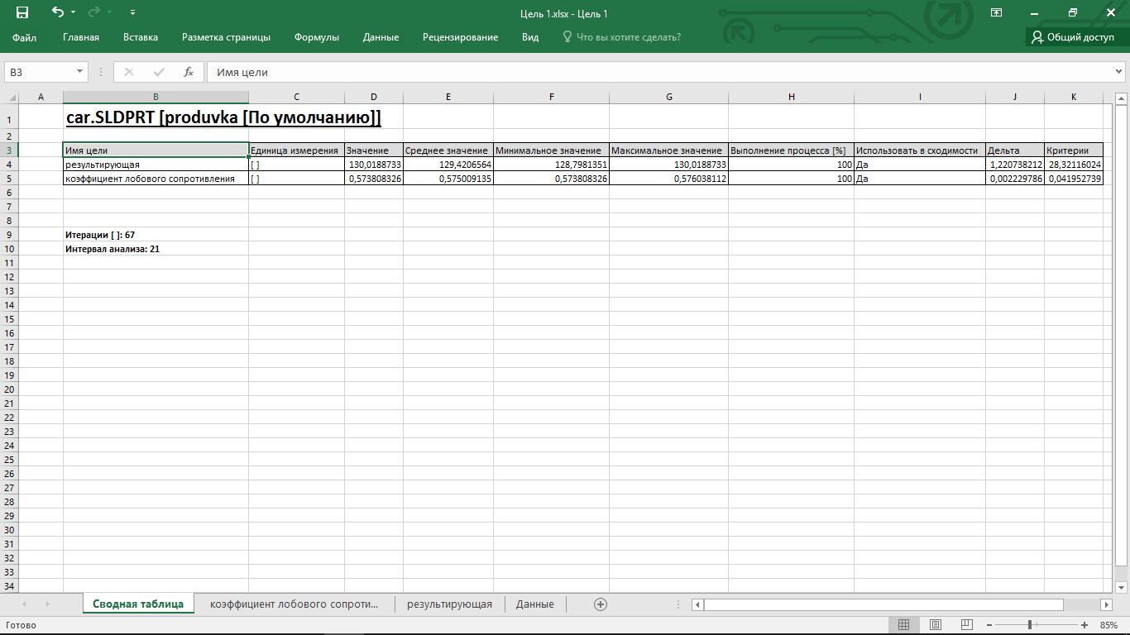Switch to Page Layout view icon
Viewport: 1130px width, 635px height.
(x=935, y=625)
